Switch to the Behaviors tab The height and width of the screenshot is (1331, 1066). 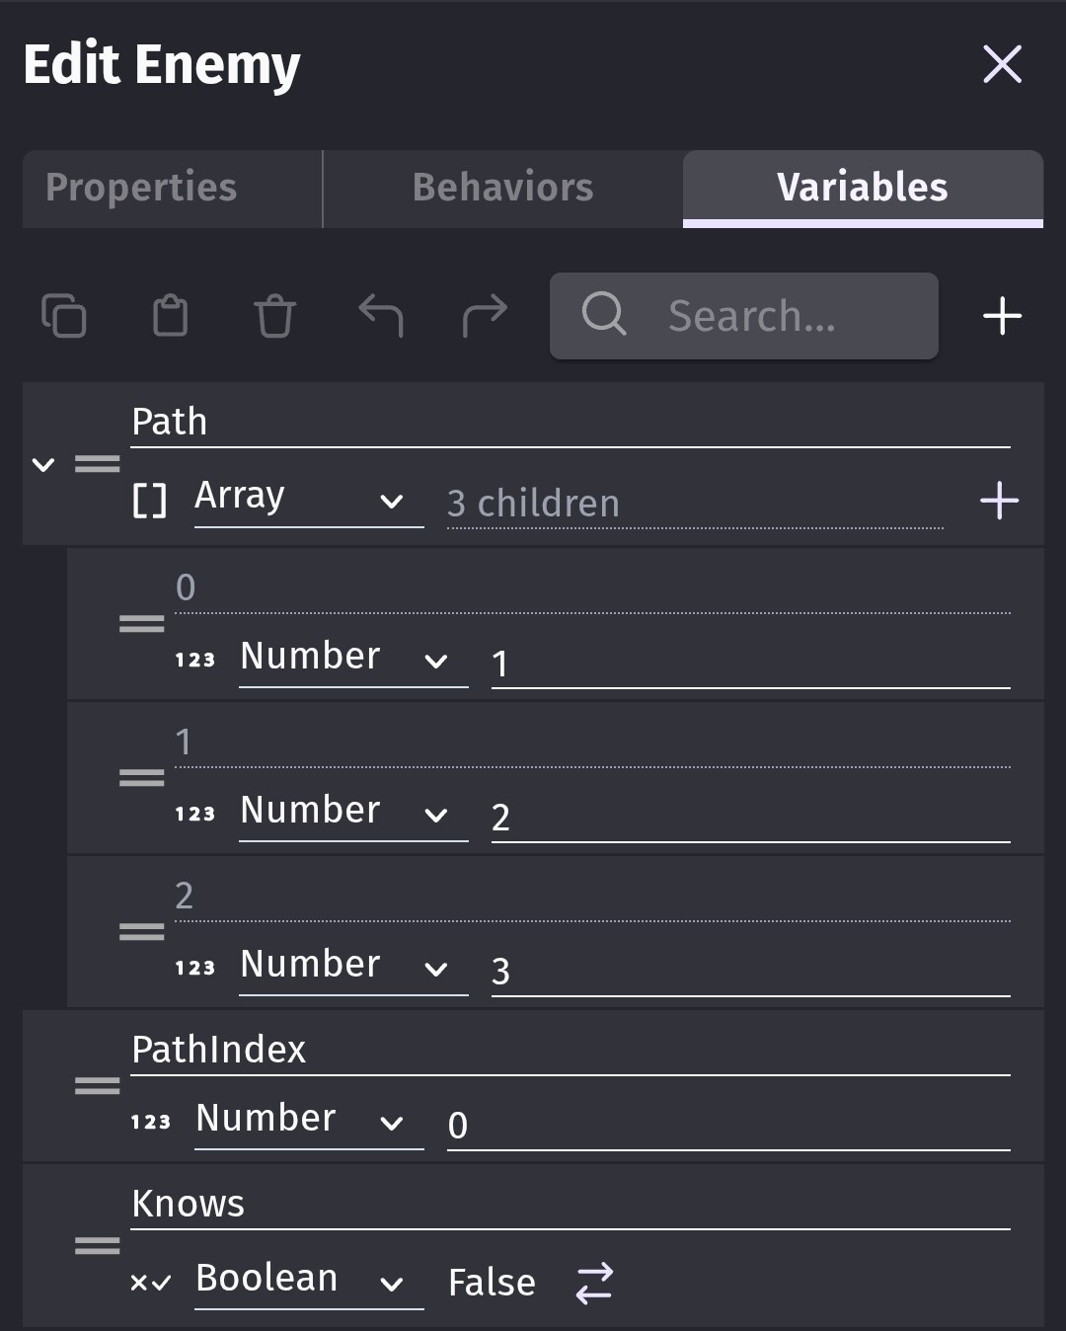coord(502,188)
